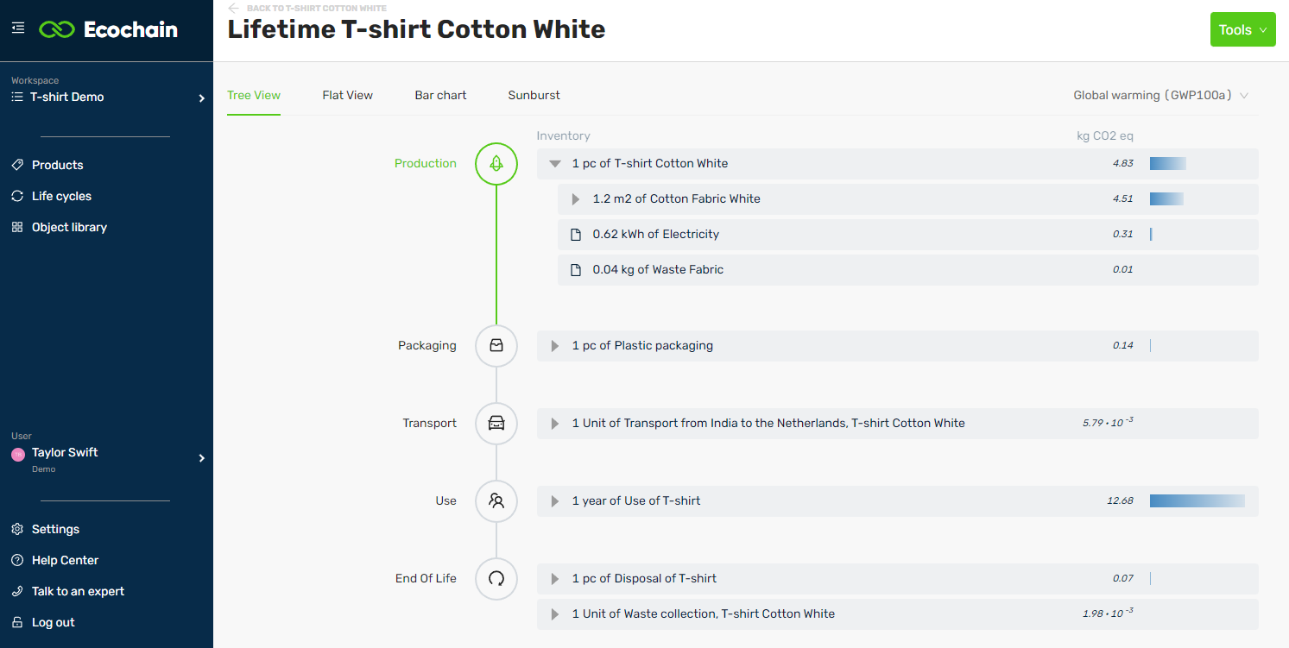Click the End Of Life recycle icon
The image size is (1289, 648).
[496, 579]
